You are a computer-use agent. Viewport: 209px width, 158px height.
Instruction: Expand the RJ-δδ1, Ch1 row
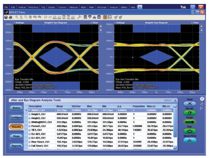point(29,134)
